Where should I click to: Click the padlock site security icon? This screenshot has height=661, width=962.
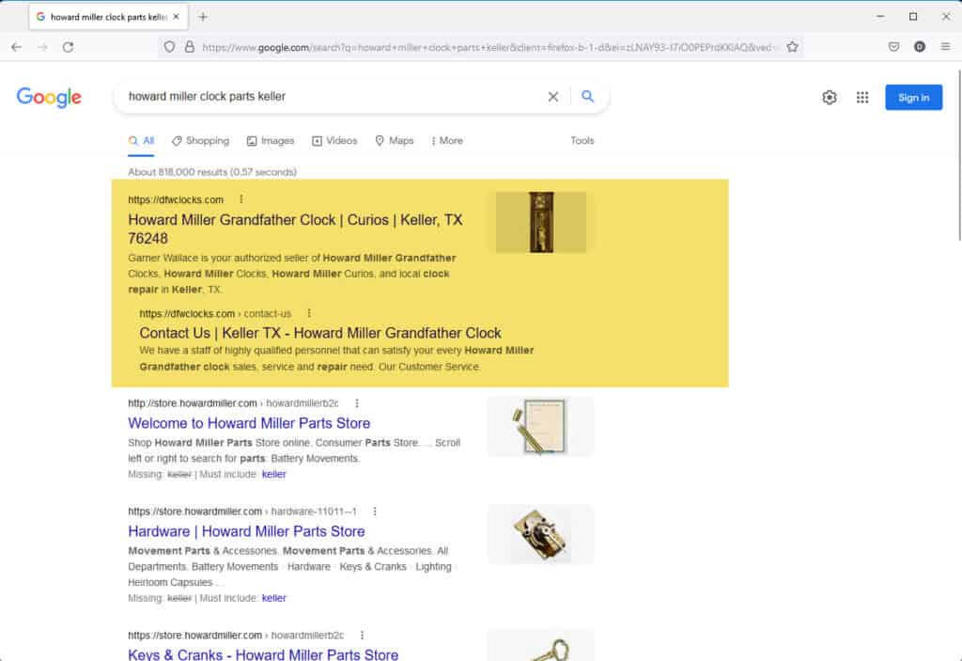tap(190, 47)
